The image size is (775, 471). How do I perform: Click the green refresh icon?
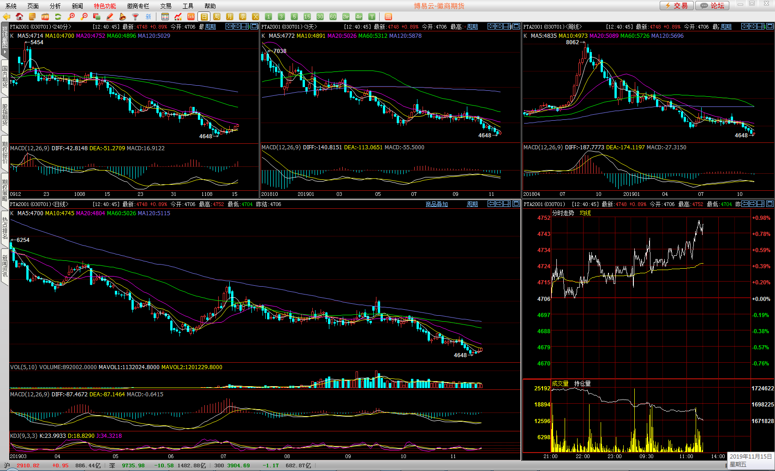[58, 17]
